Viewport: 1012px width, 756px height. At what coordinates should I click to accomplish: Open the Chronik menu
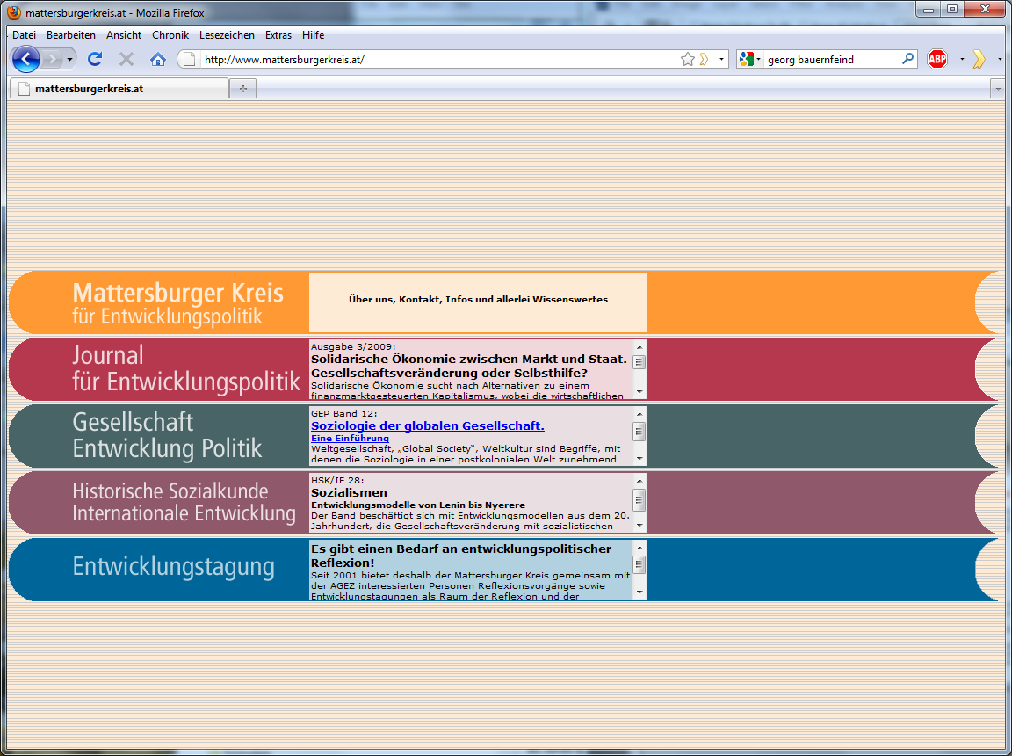(x=170, y=35)
